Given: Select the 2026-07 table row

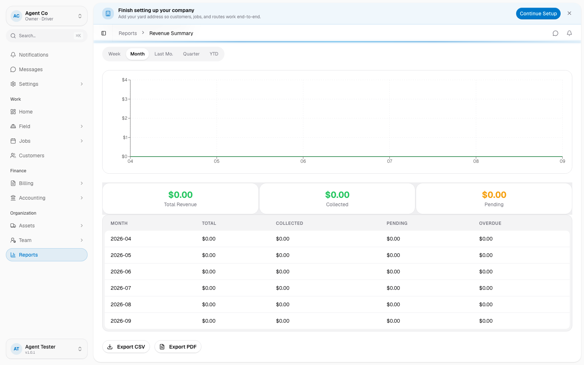Looking at the screenshot, I should (x=337, y=288).
